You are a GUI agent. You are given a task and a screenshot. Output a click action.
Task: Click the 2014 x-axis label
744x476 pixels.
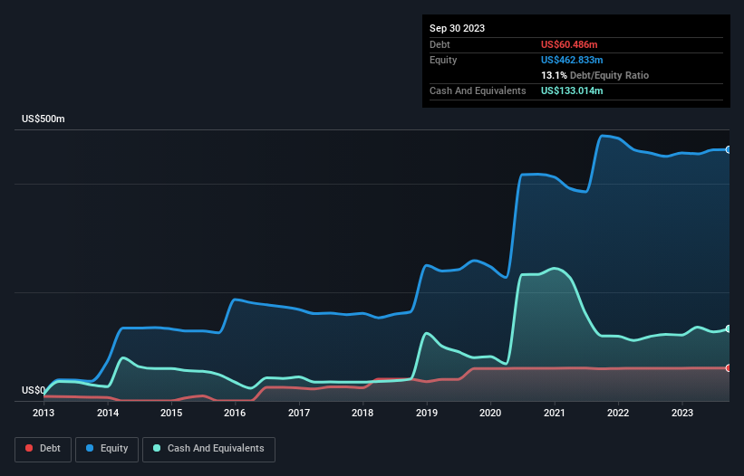tap(108, 413)
